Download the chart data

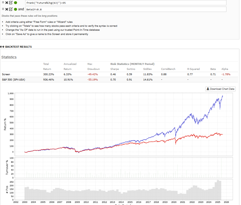coord(220,89)
